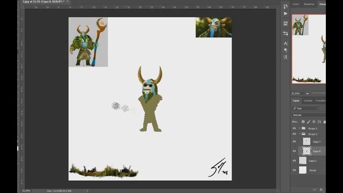Image resolution: width=343 pixels, height=193 pixels.
Task: Select the Capas tab
Action: (x=296, y=101)
